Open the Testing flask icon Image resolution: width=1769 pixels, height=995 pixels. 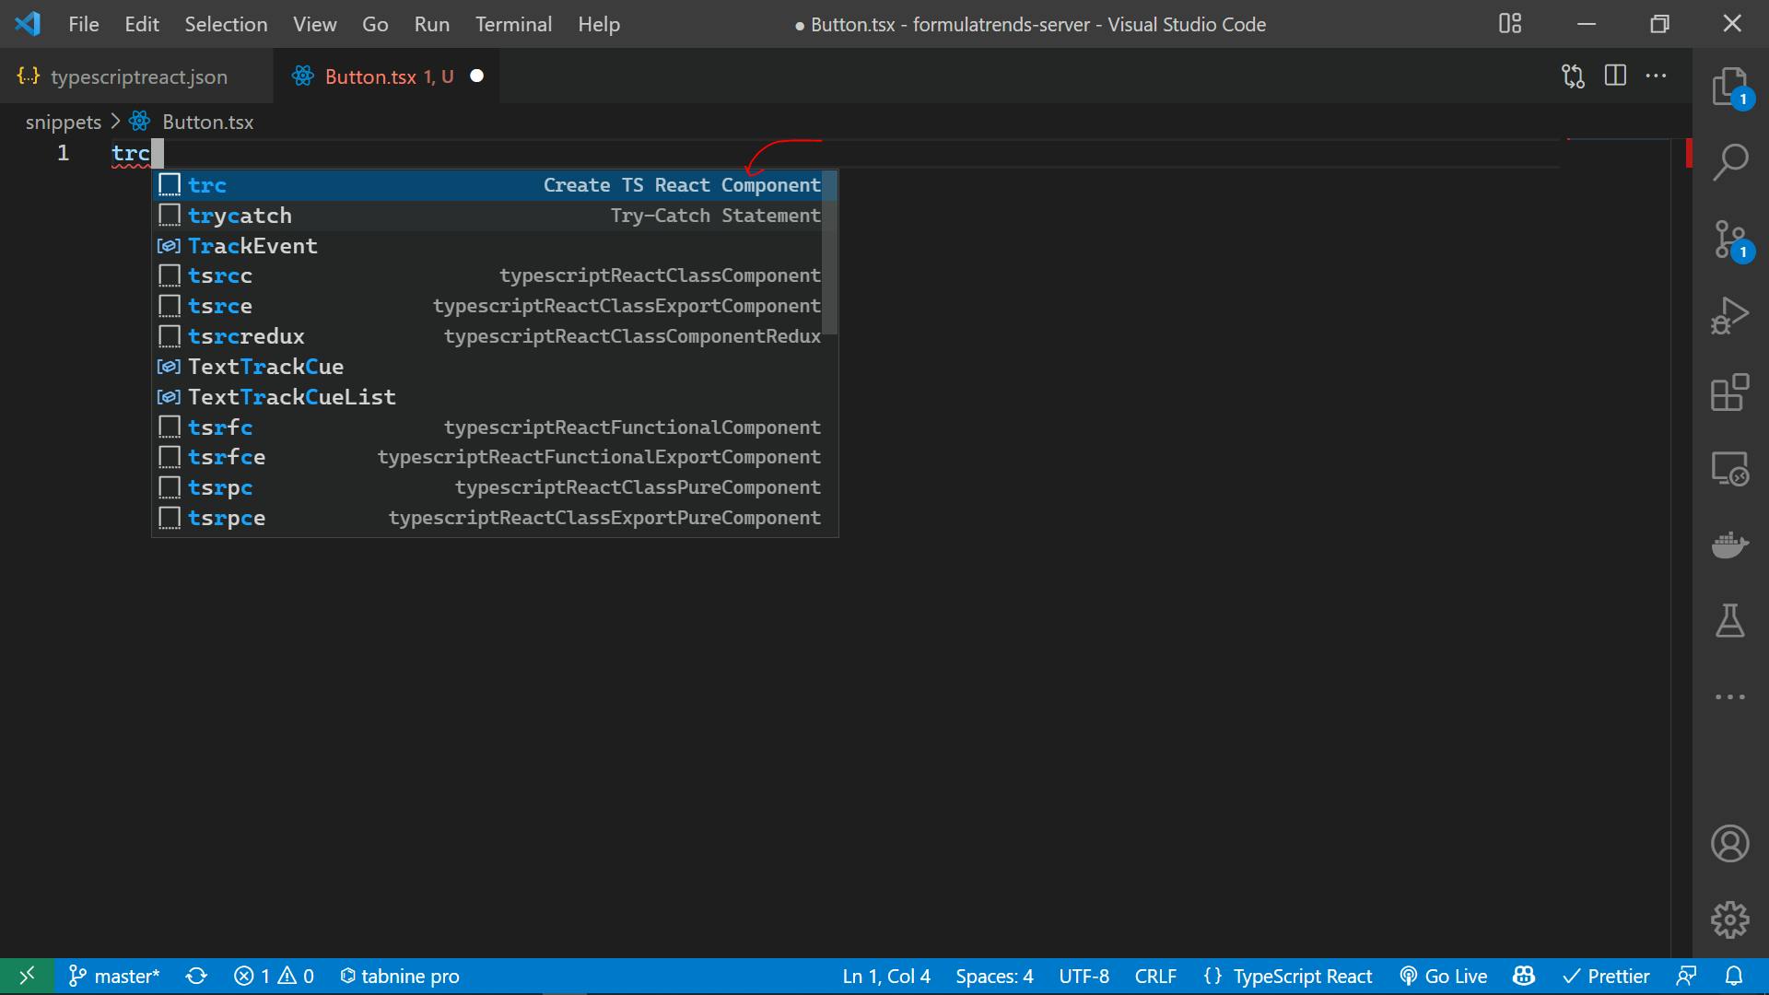coord(1730,621)
